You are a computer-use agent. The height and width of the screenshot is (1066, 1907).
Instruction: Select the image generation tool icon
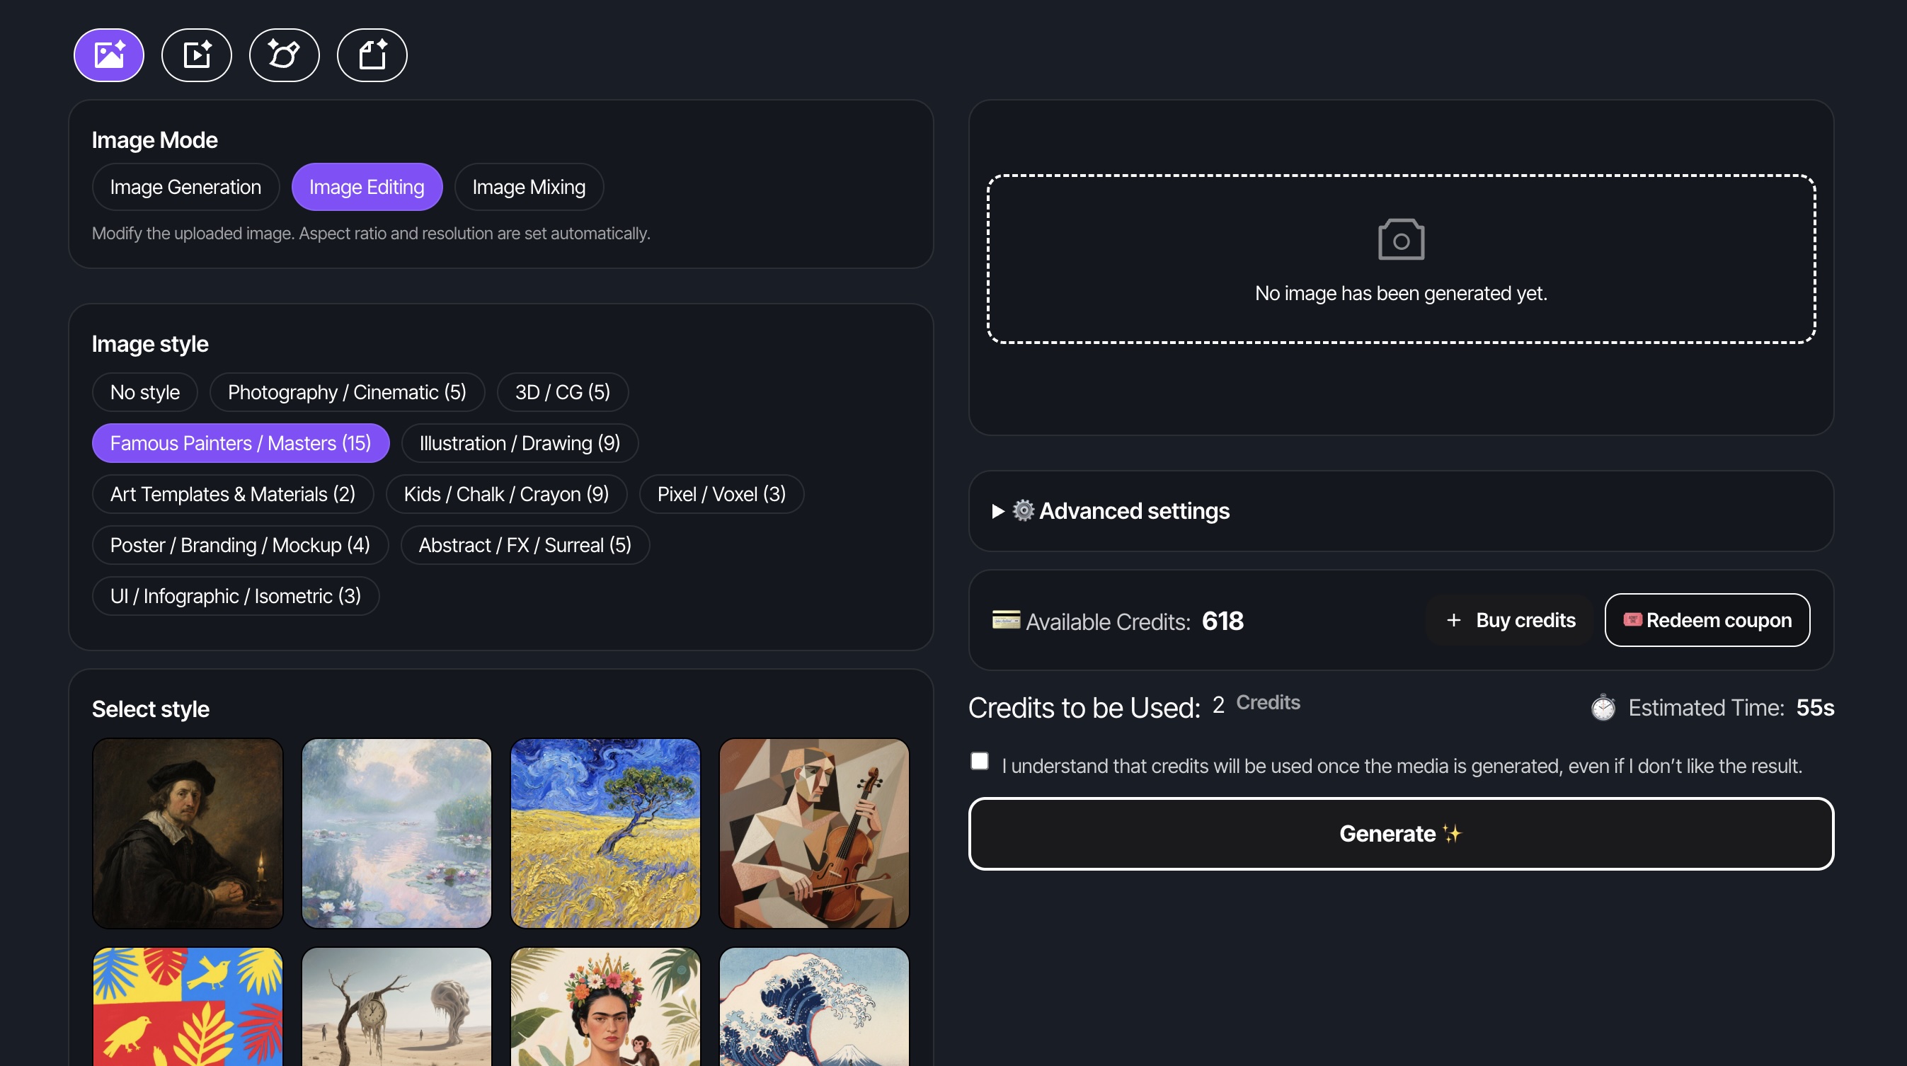click(109, 55)
